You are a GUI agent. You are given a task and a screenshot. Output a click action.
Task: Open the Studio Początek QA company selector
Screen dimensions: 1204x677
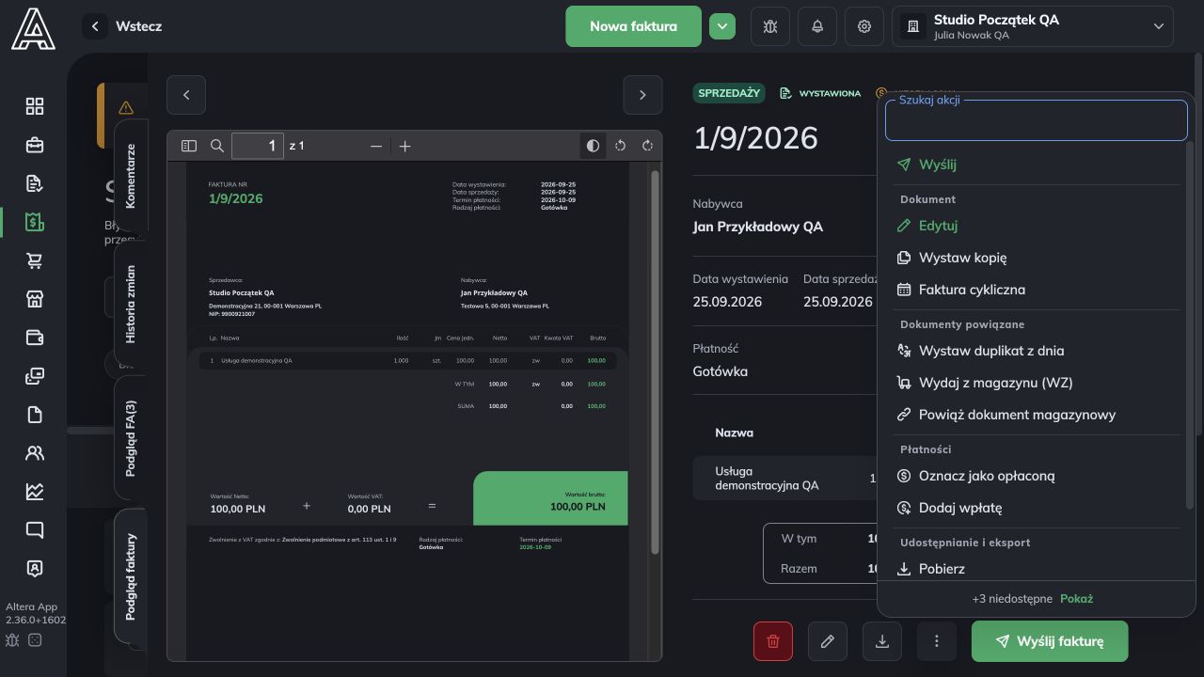coord(1033,26)
